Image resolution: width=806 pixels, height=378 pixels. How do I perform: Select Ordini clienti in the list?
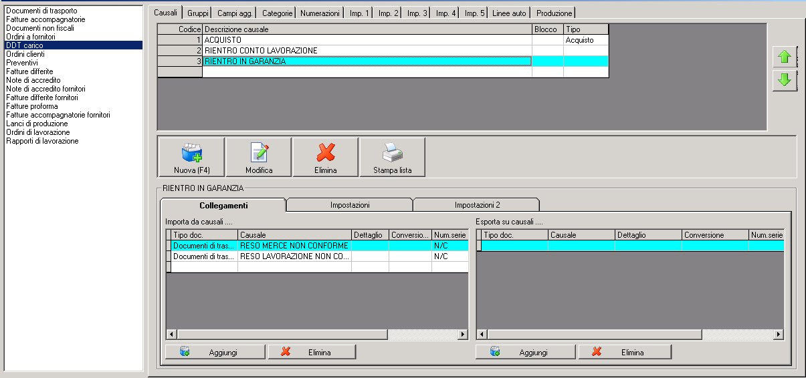coord(74,53)
